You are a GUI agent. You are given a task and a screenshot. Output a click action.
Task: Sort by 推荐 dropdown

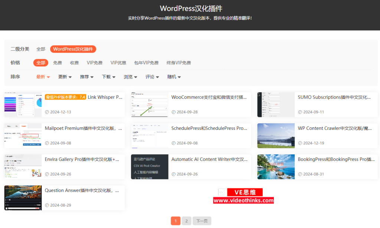click(x=86, y=77)
